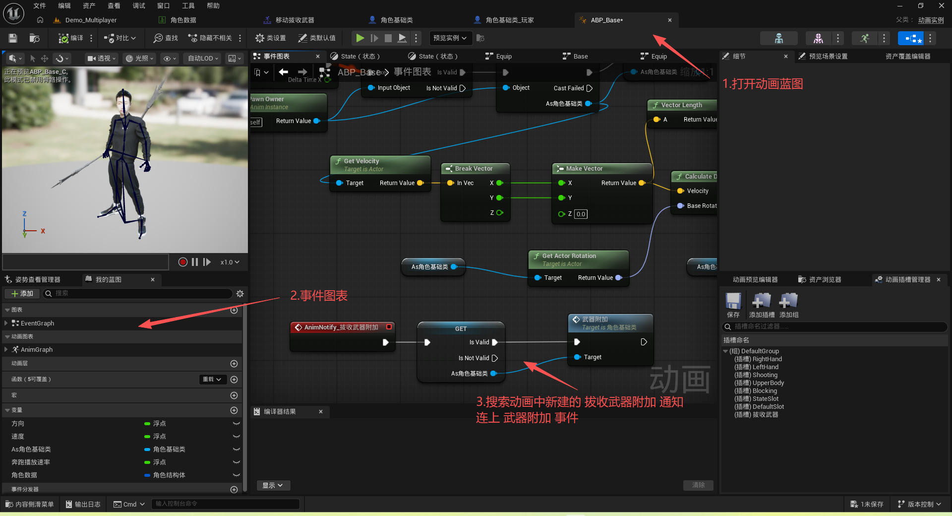952x516 pixels.
Task: Select the (插槽) UpperBody slot
Action: point(759,383)
